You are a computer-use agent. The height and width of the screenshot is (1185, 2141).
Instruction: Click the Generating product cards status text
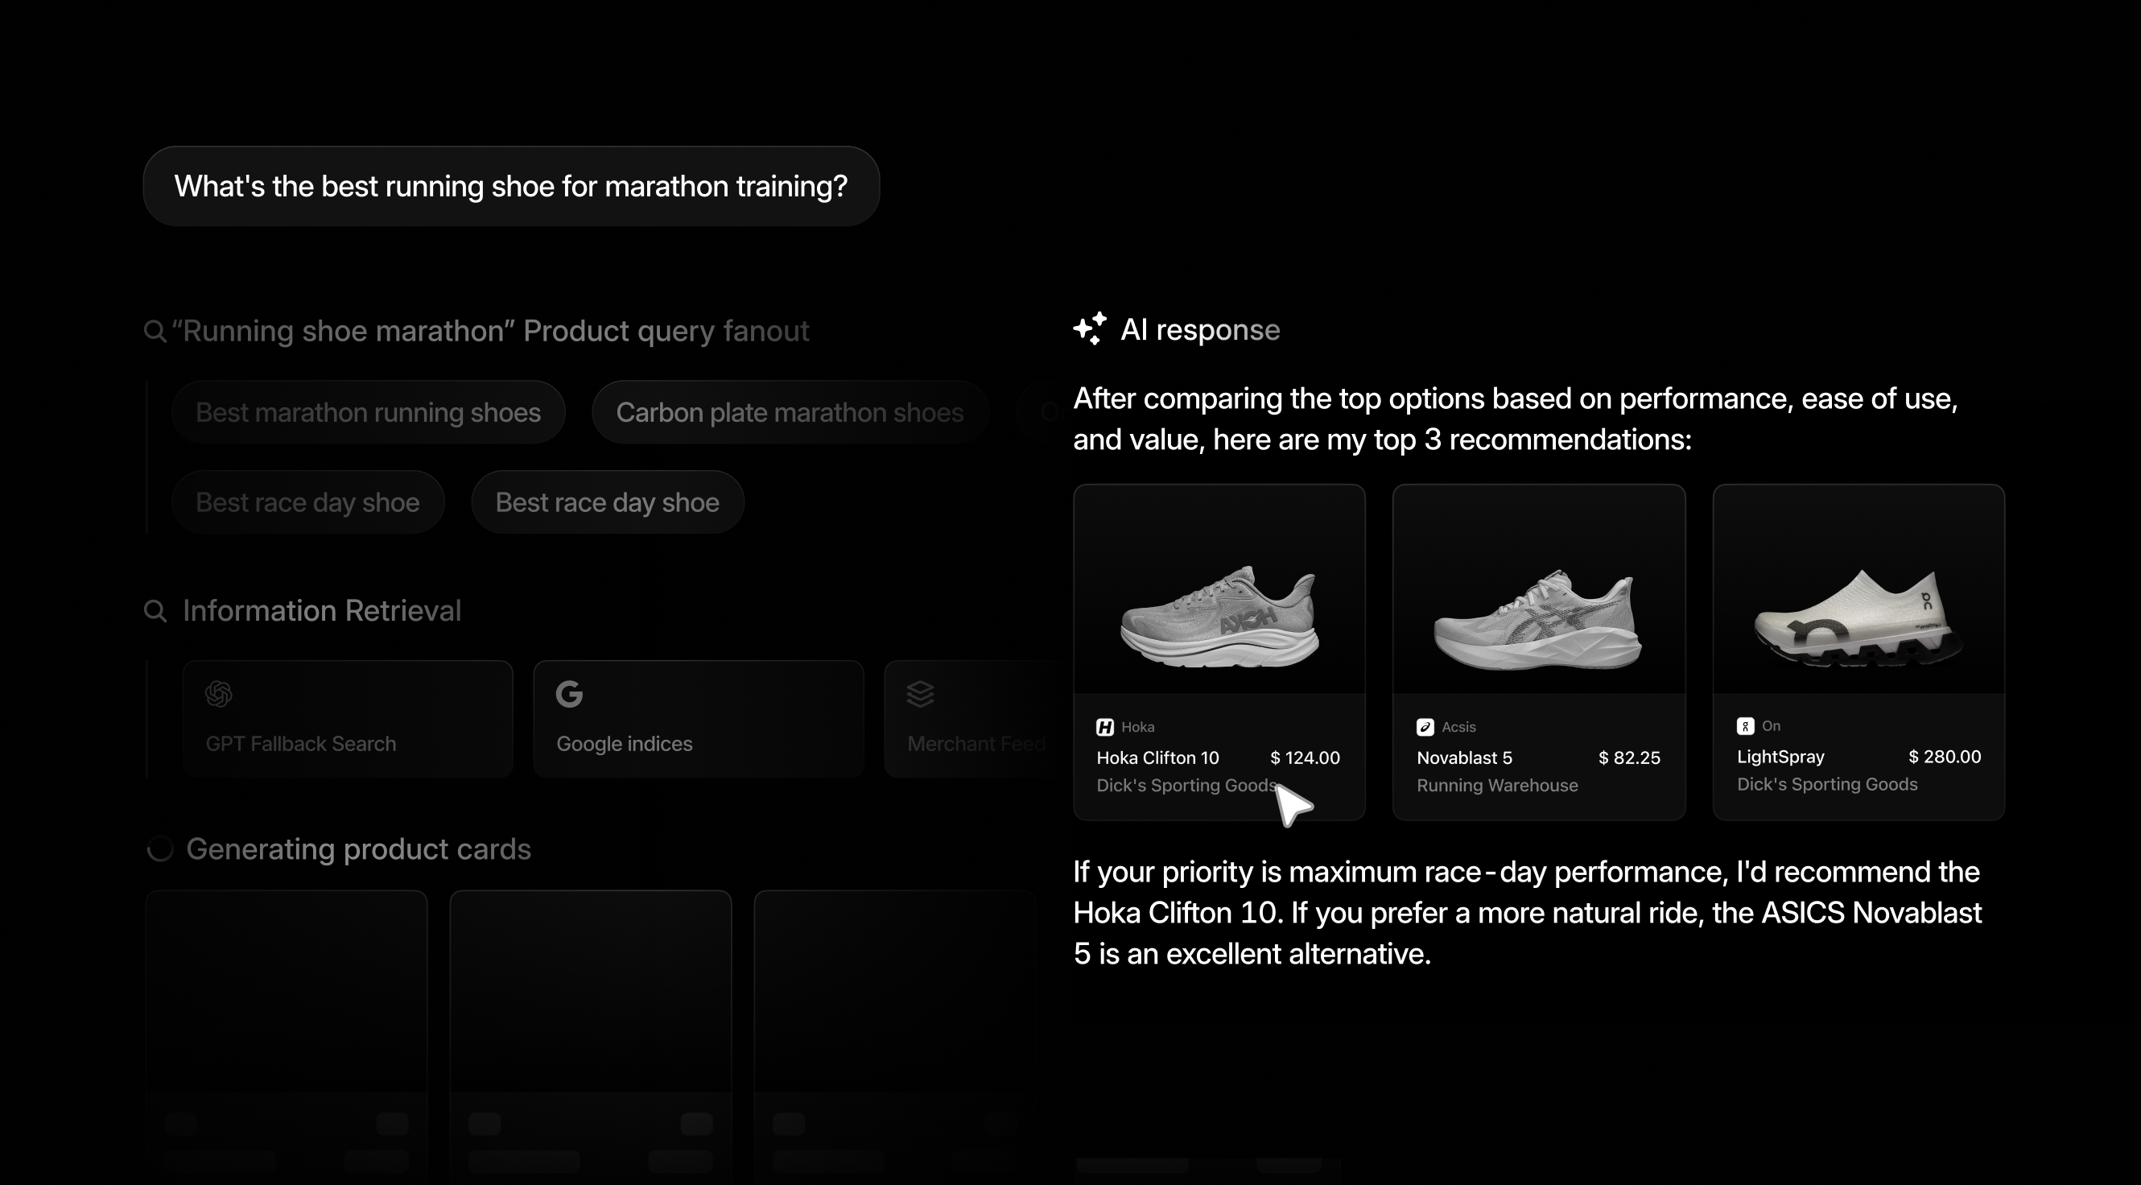[x=358, y=849]
